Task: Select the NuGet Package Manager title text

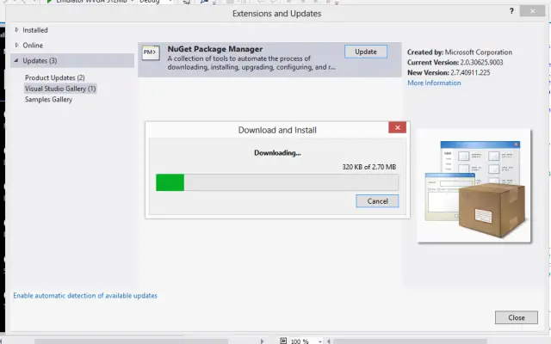Action: [x=214, y=49]
